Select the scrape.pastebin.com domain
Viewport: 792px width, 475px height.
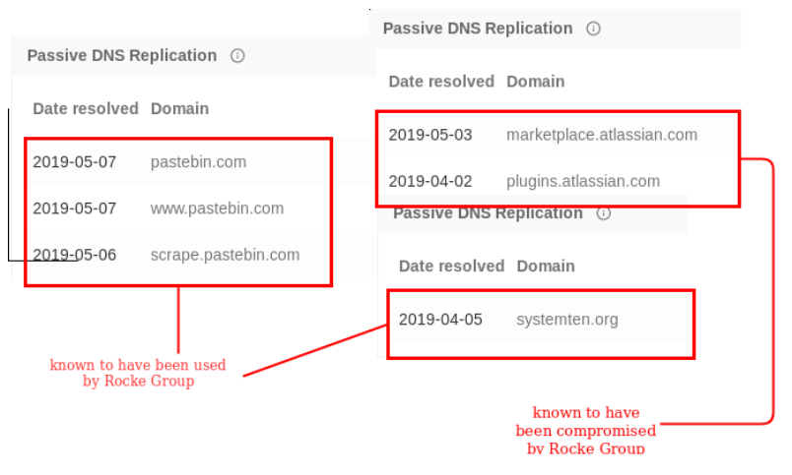click(x=225, y=255)
